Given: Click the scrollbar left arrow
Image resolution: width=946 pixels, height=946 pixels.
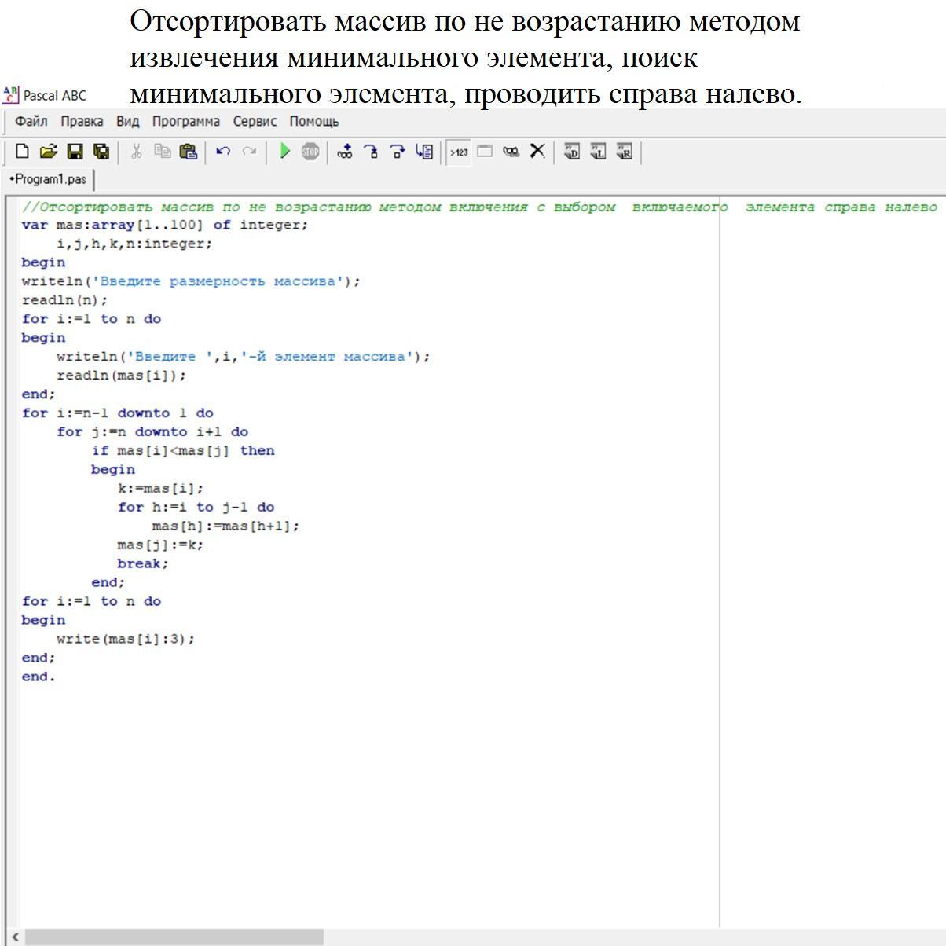Looking at the screenshot, I should click(15, 937).
